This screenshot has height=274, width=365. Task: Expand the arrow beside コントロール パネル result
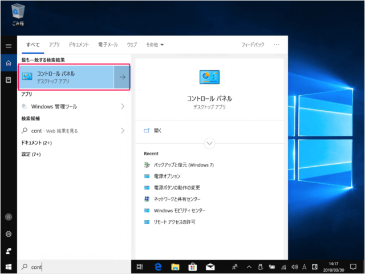(x=122, y=77)
